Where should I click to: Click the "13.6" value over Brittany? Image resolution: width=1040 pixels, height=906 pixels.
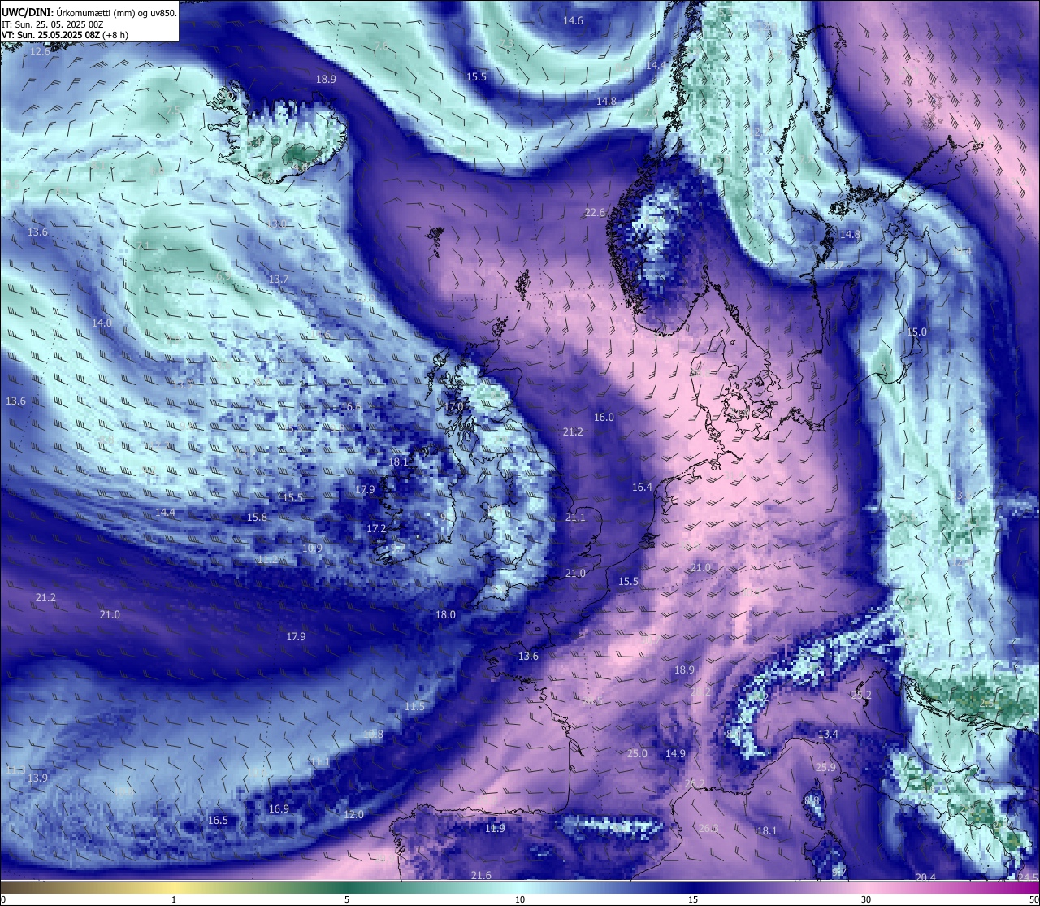tap(528, 656)
